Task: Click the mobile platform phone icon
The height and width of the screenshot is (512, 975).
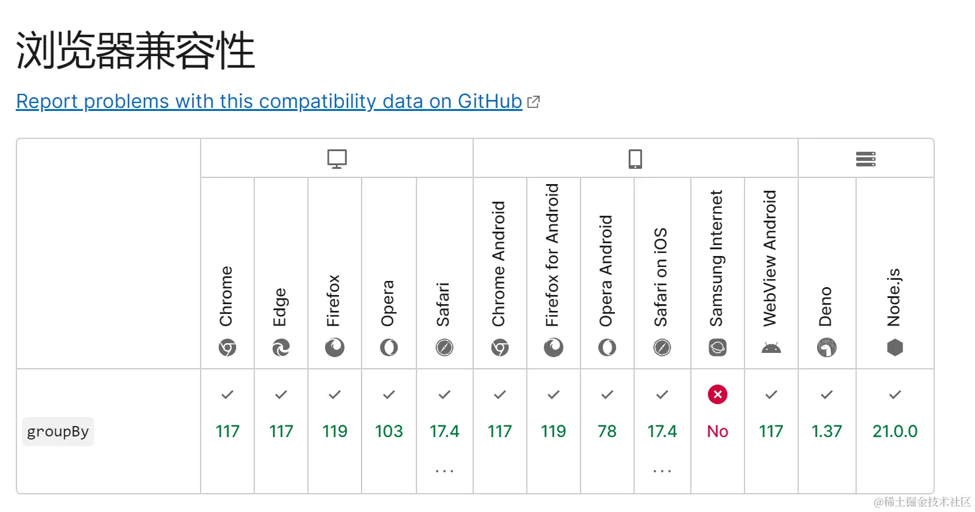Action: (635, 158)
